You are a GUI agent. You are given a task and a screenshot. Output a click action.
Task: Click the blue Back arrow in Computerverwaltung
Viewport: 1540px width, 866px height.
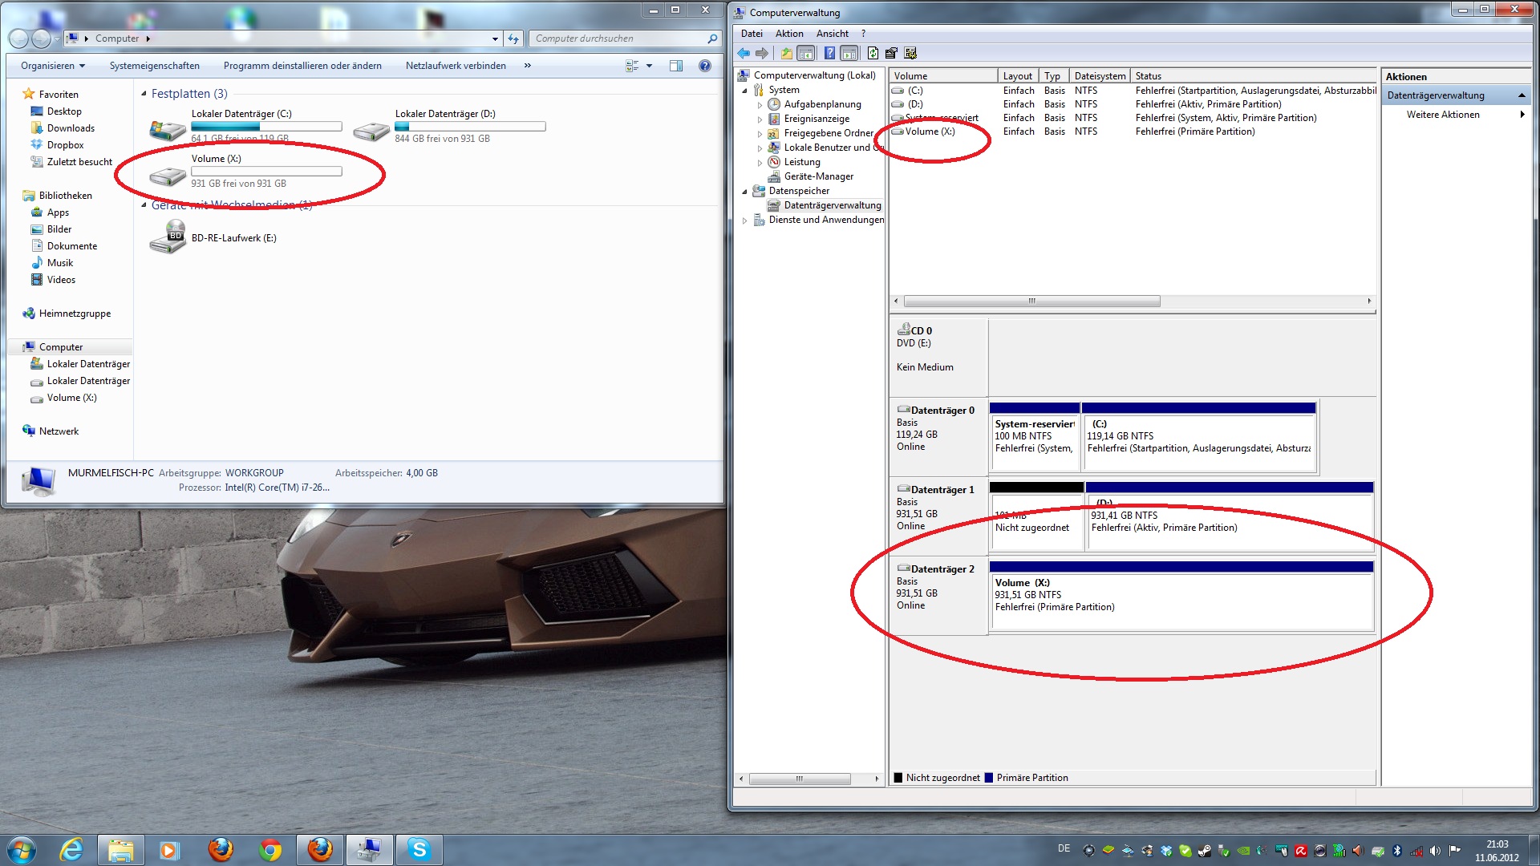744,53
